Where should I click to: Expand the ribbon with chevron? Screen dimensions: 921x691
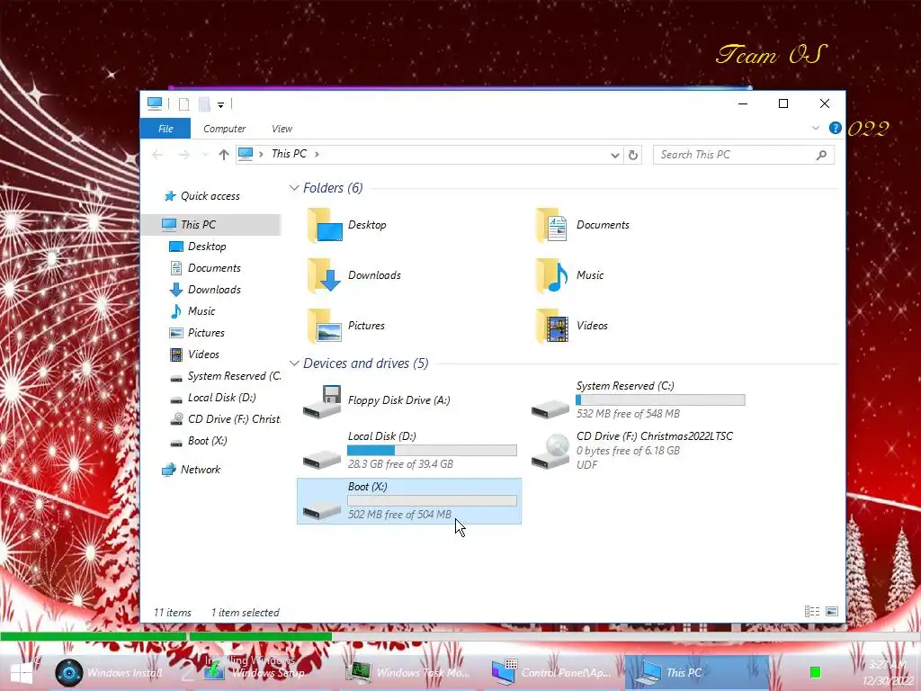(x=815, y=128)
